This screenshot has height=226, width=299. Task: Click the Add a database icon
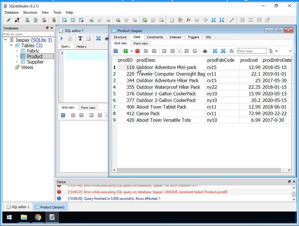27,20
